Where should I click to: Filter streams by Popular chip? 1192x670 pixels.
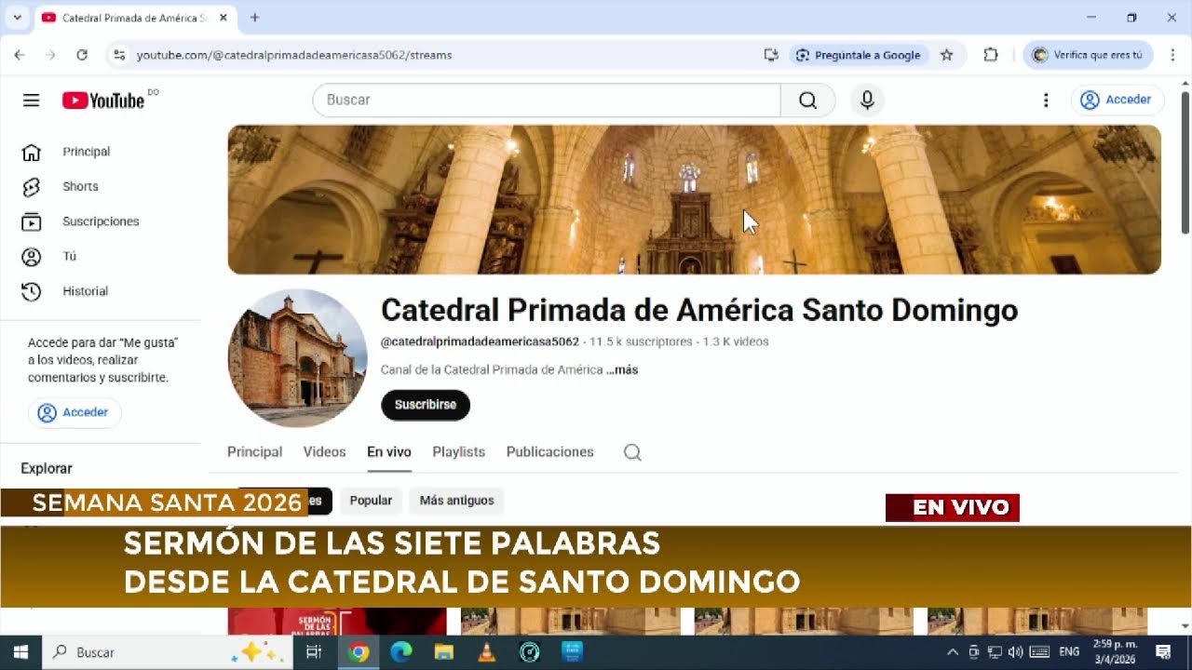[371, 501]
